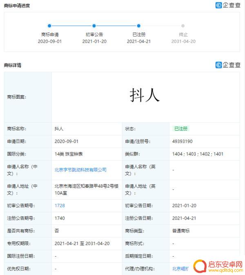The image size is (245, 275).
Task: Open the agency link starting 北京崛
Action: pos(180,268)
